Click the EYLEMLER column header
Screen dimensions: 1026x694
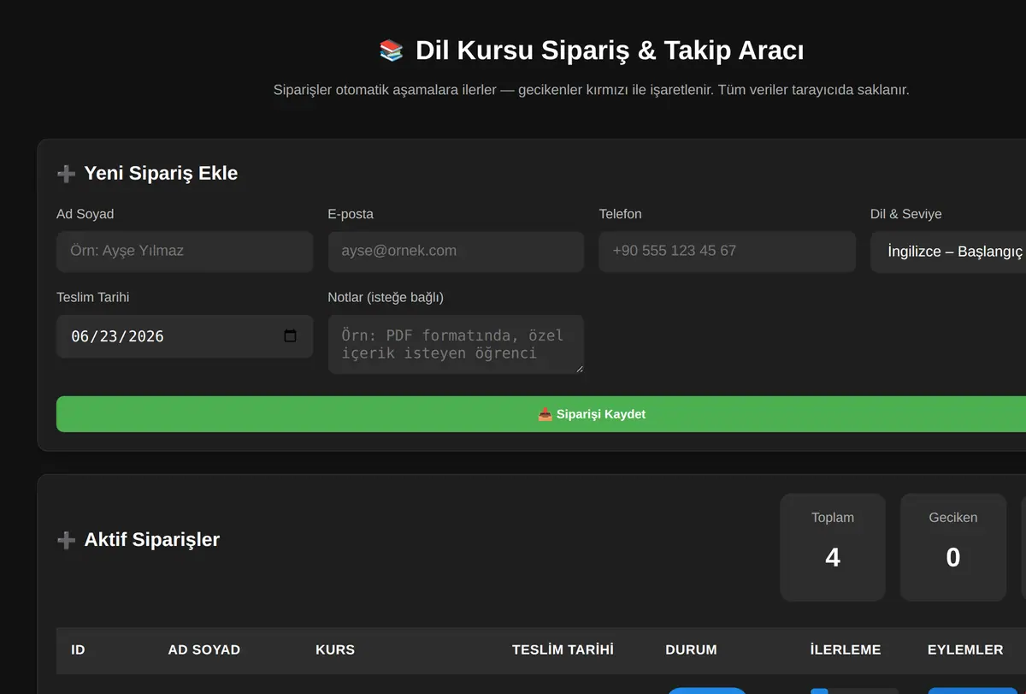965,650
